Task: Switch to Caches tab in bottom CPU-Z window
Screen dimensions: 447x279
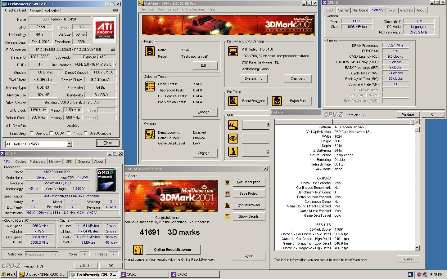Action: click(21, 162)
